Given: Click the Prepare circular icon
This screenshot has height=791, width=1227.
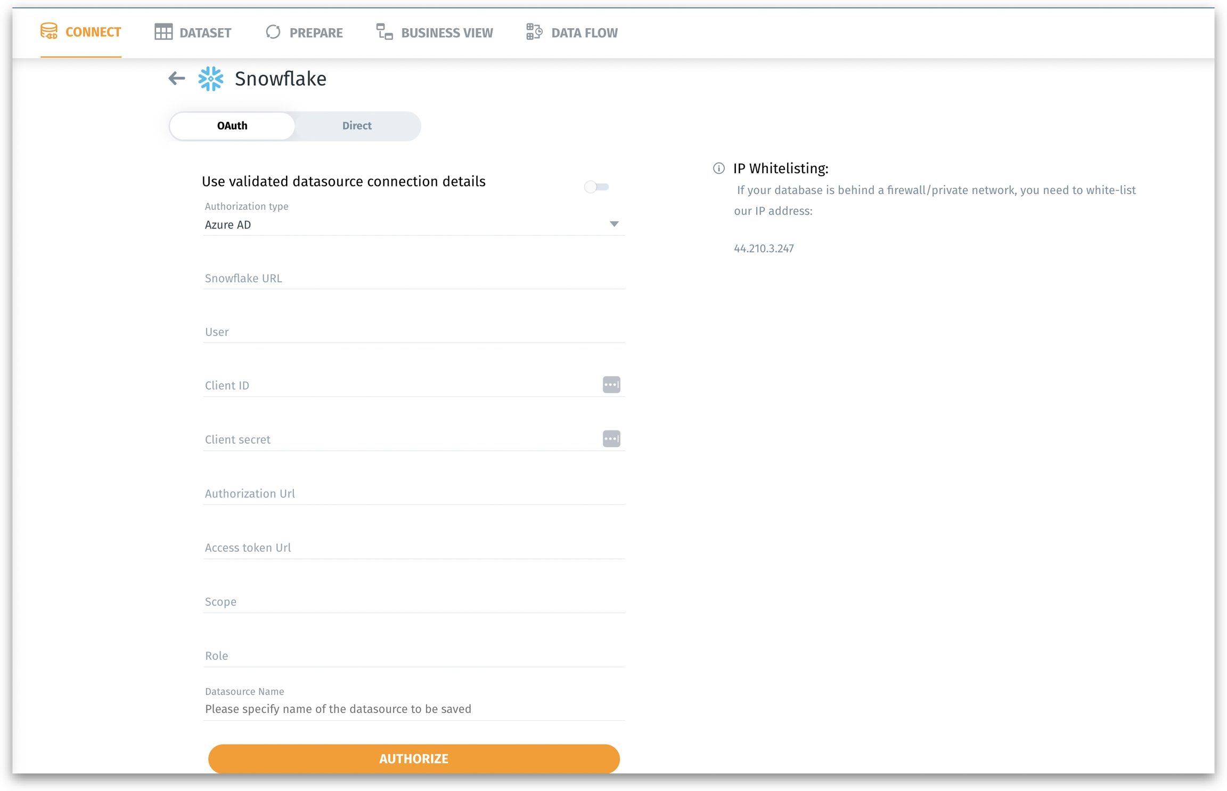Looking at the screenshot, I should pos(273,32).
